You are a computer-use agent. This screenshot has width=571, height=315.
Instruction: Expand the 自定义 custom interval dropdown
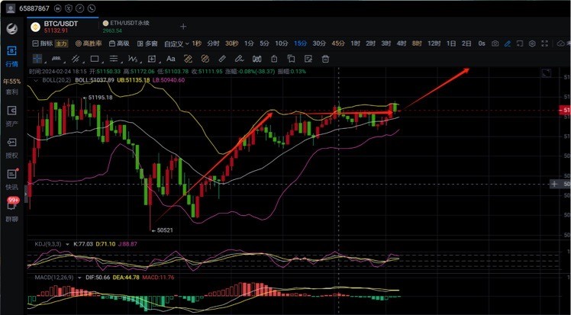(x=176, y=43)
